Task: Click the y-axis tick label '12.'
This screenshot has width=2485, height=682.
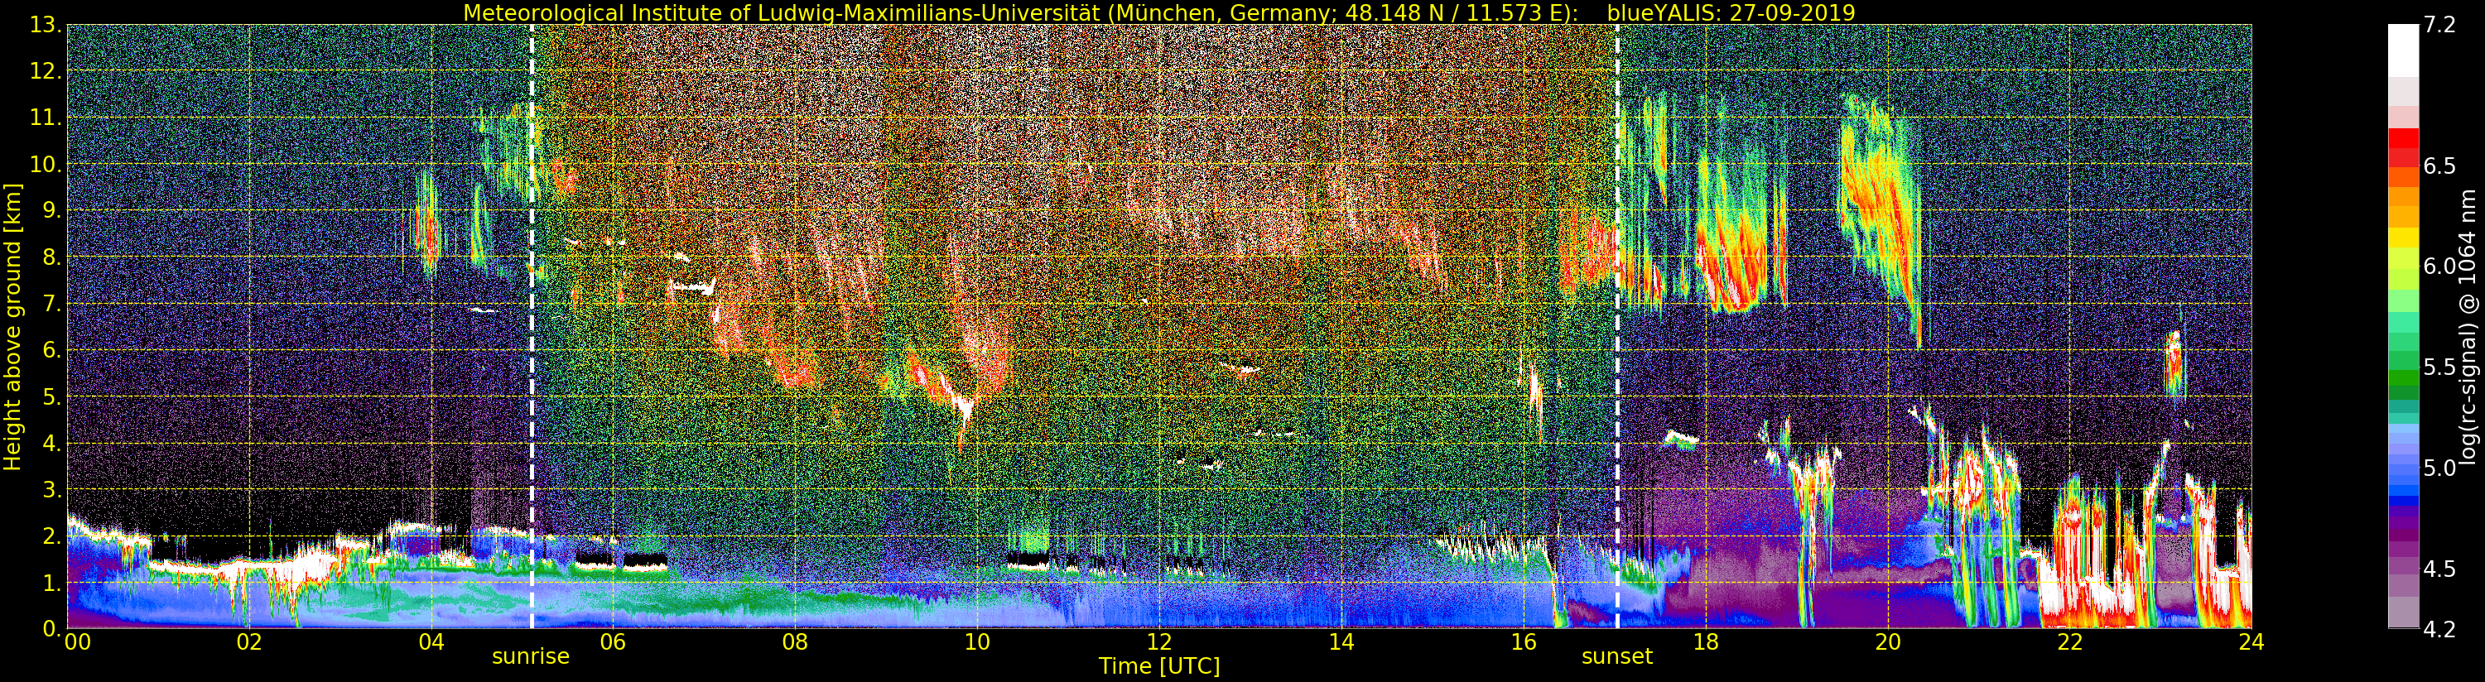Action: click(46, 71)
